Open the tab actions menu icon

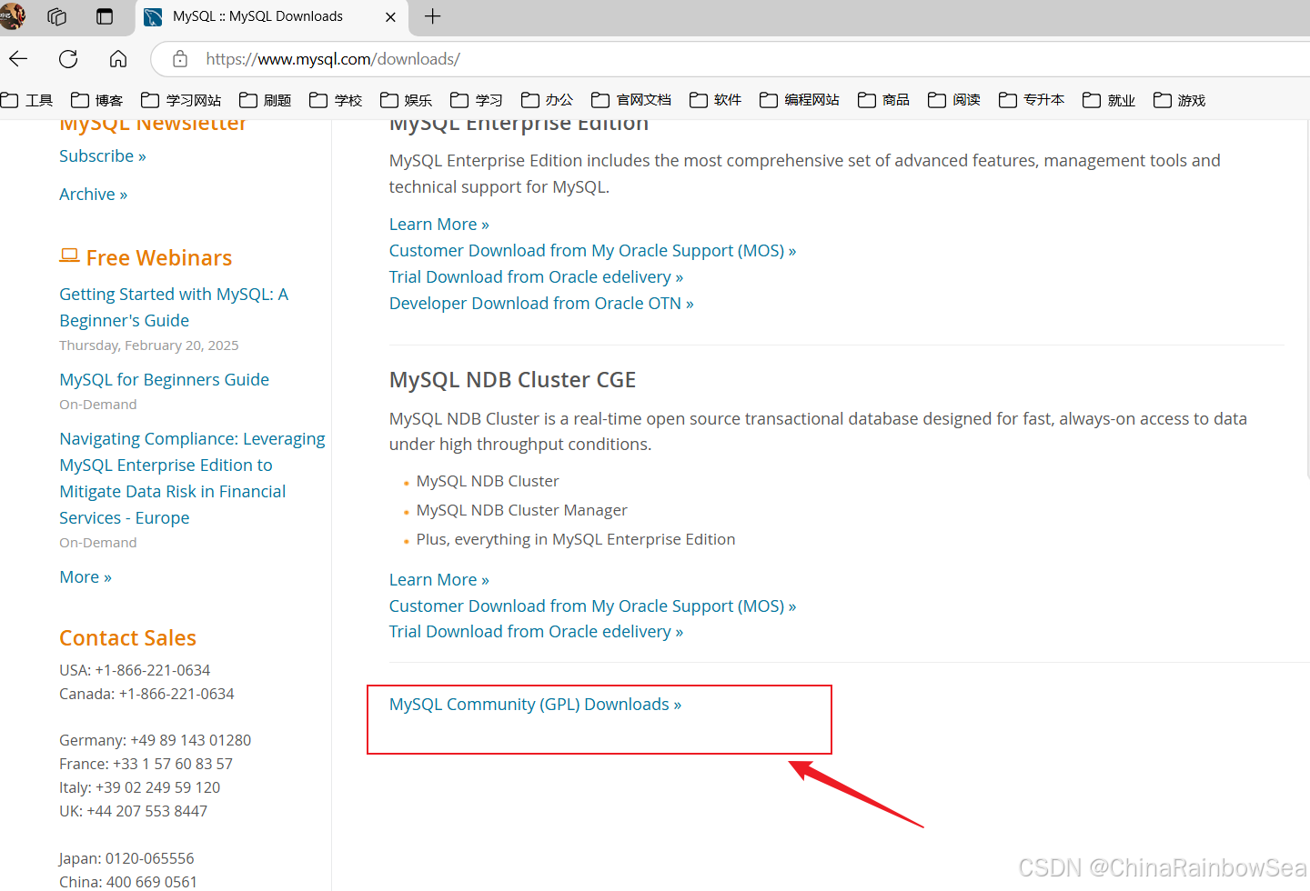coord(105,16)
